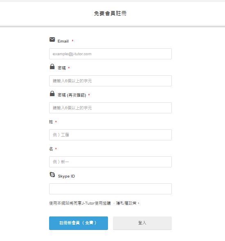Select the 密碼 (再次確認) confirmation field
The image size is (225, 241).
pyautogui.click(x=110, y=108)
